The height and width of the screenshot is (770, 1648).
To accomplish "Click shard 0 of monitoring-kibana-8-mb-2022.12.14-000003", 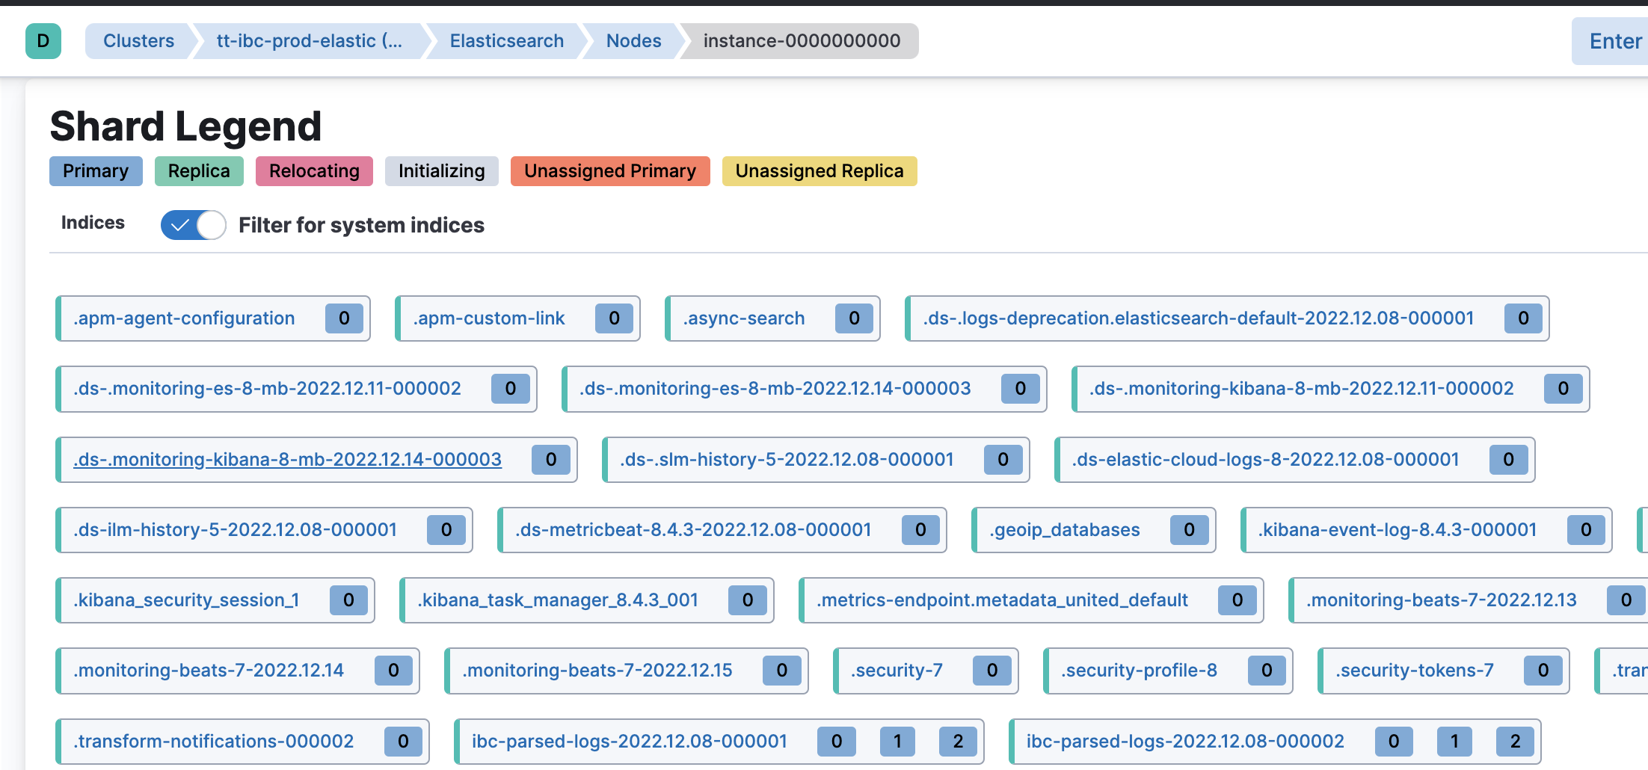I will coord(550,459).
